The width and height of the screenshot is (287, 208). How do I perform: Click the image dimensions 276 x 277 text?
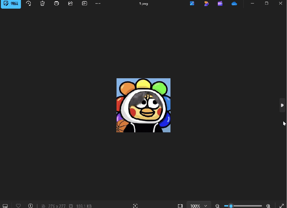57,206
